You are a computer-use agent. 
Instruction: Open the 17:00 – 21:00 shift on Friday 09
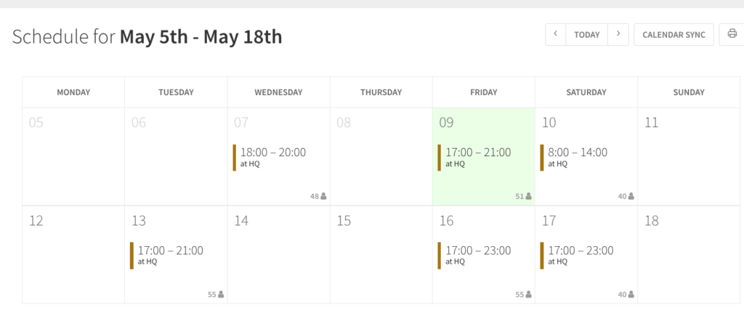474,158
